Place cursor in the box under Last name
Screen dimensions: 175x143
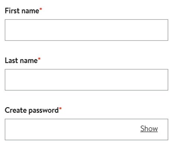87,80
